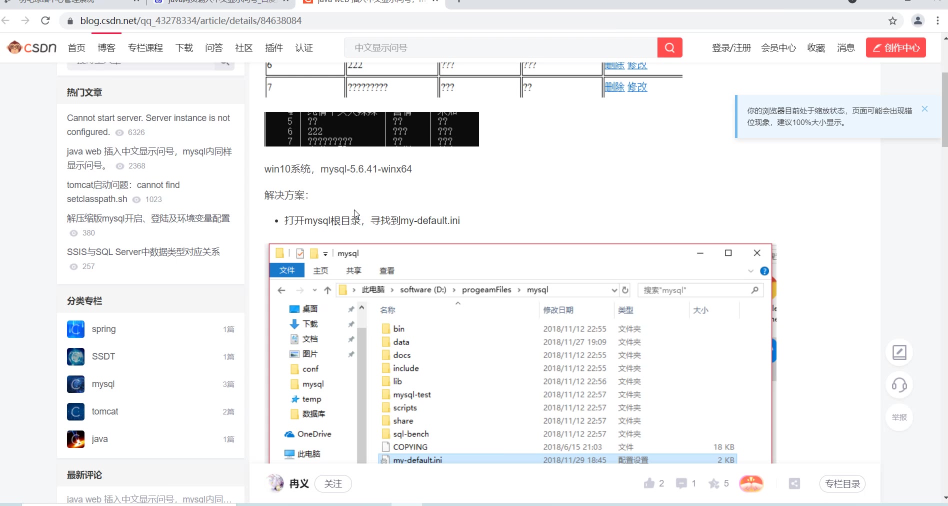Open the 首页 nav item
This screenshot has height=506, width=948.
coord(76,48)
